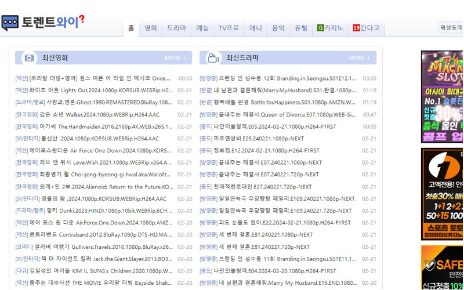The image size is (464, 290).
Task: Click the camera icon beside 최신드라마
Action: (213, 58)
